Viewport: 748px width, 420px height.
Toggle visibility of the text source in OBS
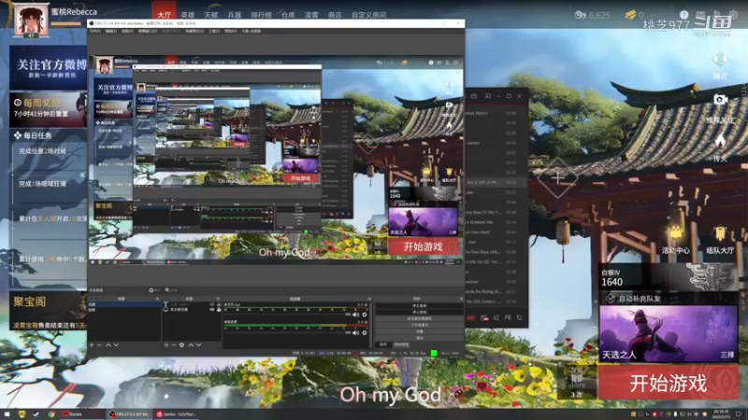pos(212,304)
